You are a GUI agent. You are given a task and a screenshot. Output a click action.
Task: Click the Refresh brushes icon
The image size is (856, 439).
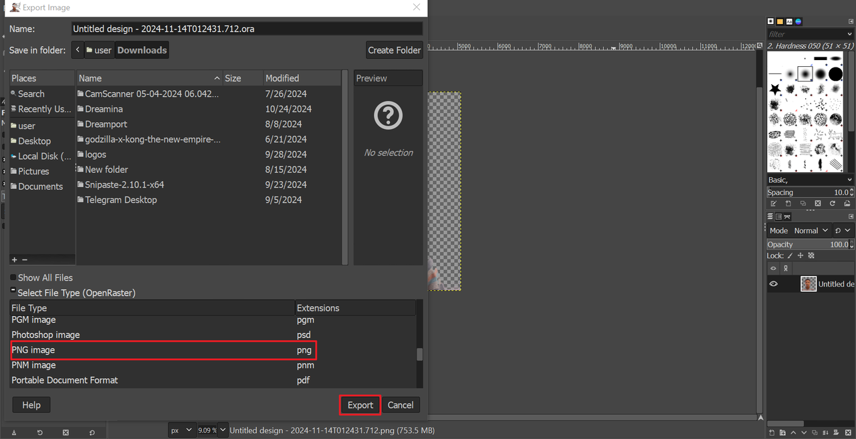pos(833,203)
